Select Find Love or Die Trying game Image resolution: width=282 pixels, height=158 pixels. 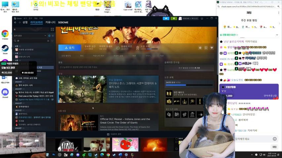pos(34,96)
